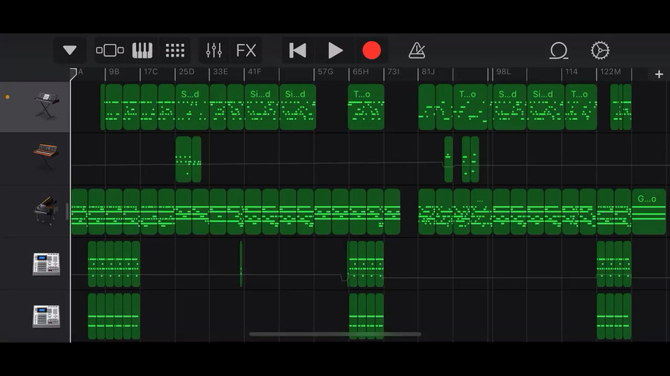
Task: Open the My Songs dropdown arrow
Action: pos(70,50)
